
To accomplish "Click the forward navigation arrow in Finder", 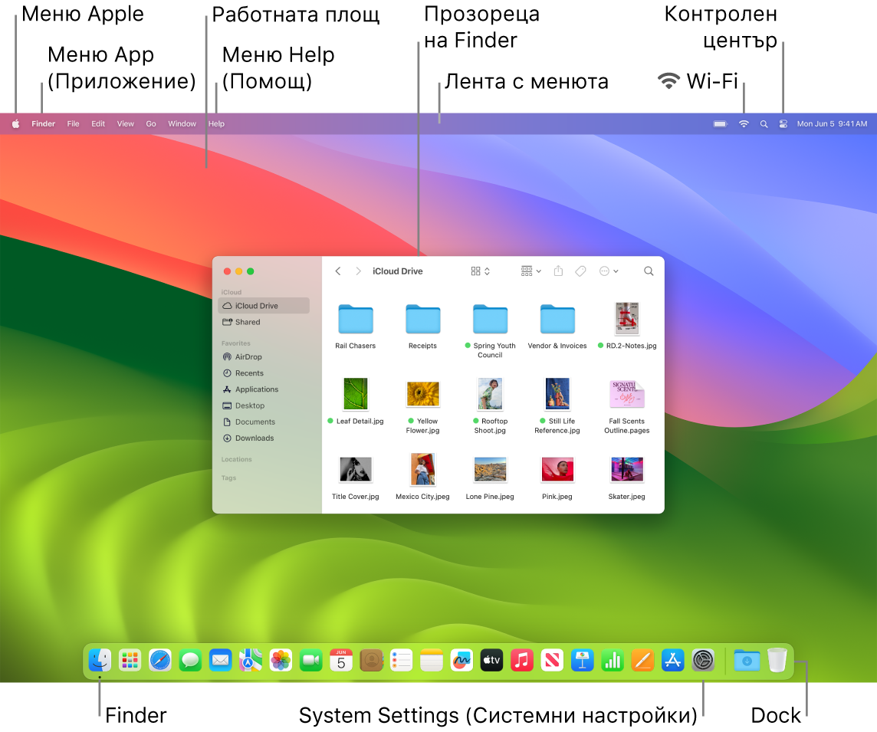I will pyautogui.click(x=358, y=271).
